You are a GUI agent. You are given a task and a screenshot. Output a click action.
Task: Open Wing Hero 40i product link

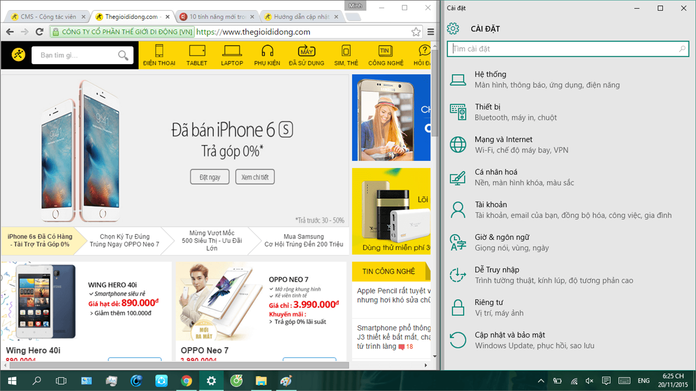pos(33,350)
